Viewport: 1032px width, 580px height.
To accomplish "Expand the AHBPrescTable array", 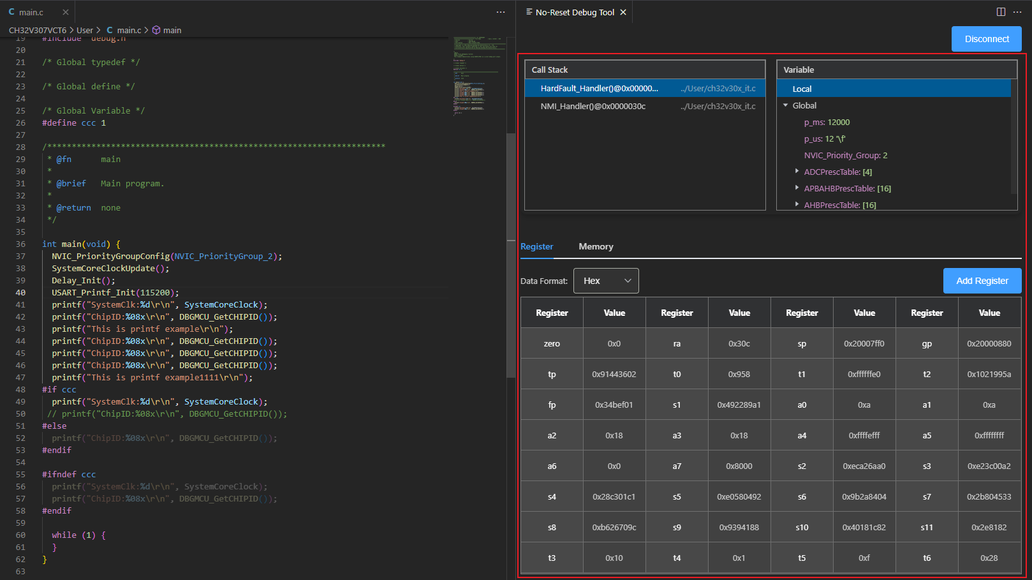I will pos(797,205).
